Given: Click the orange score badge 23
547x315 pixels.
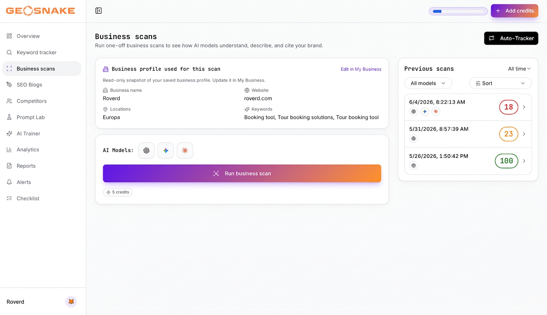Looking at the screenshot, I should click(x=508, y=134).
